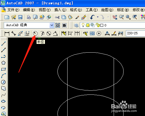The width and height of the screenshot is (145, 116).
Task: Create a new drawing file
Action: pyautogui.click(x=7, y=17)
